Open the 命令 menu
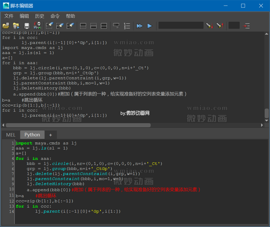Screen dimensions: 270x227 [x=55, y=16]
